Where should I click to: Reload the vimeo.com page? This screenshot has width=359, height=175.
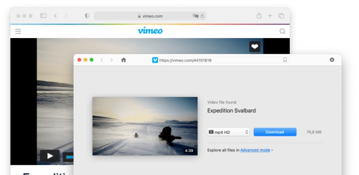202,16
